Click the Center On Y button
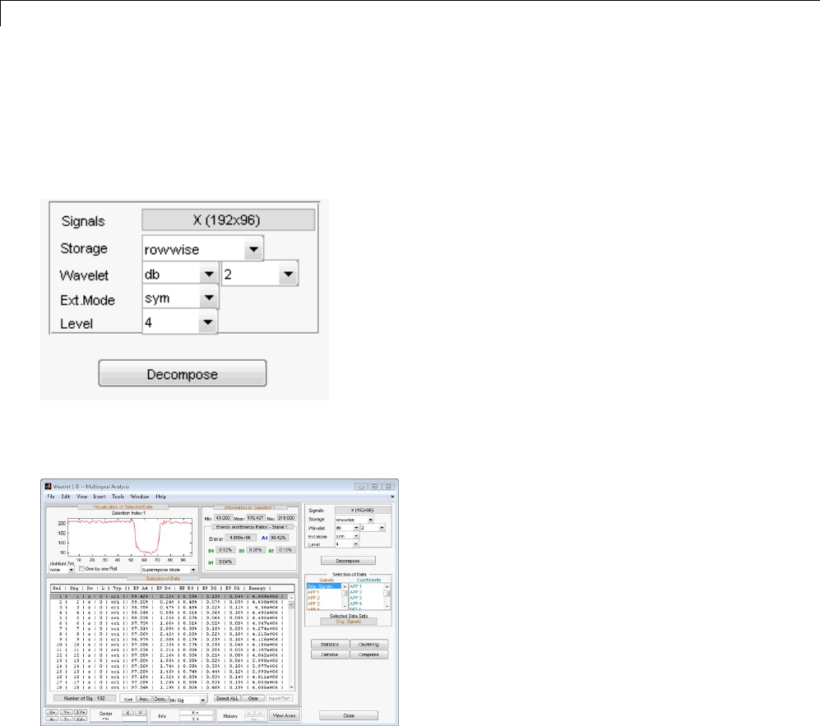Viewport: 820px width, 726px height. pyautogui.click(x=141, y=713)
